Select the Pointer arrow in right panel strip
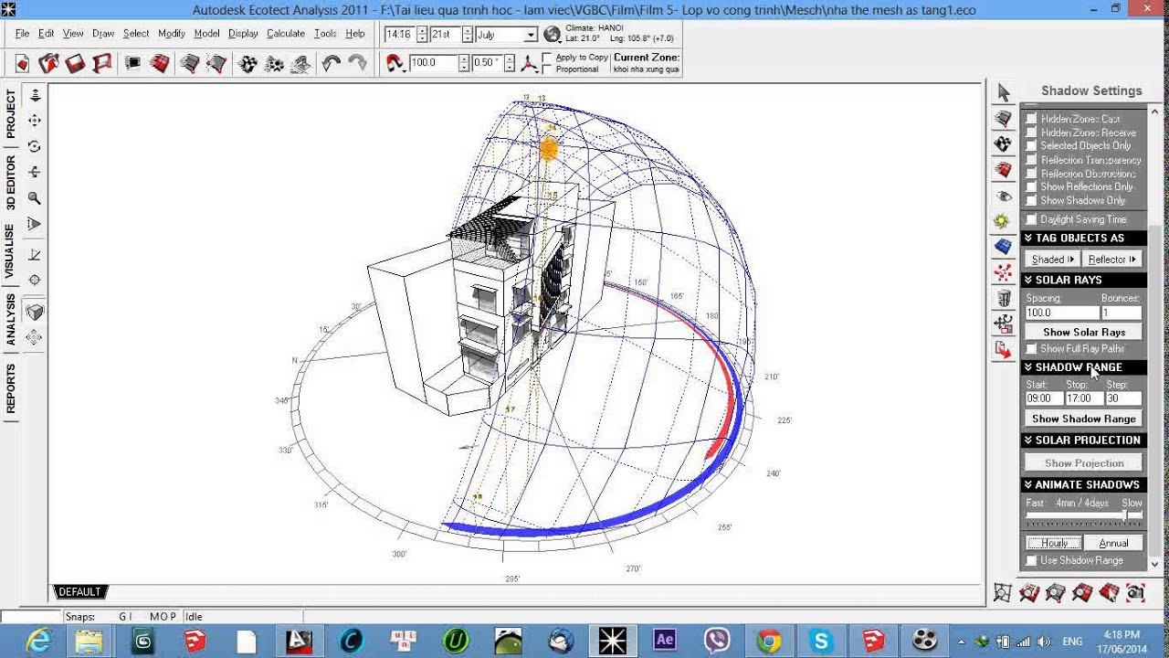Screen dimensions: 1169x658 [1004, 93]
